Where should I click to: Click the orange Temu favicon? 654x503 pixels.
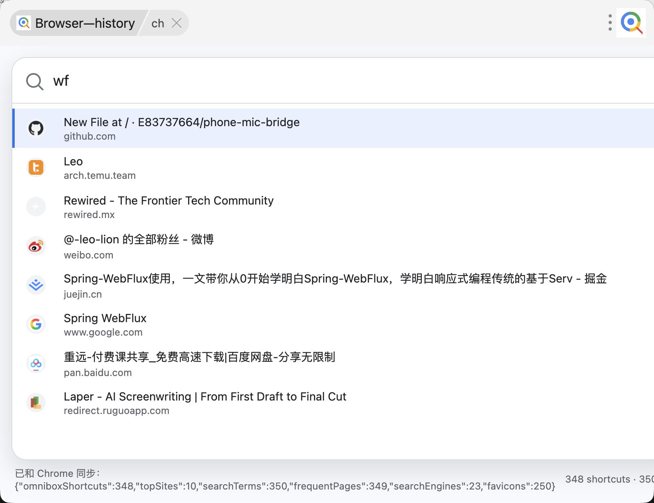(36, 167)
